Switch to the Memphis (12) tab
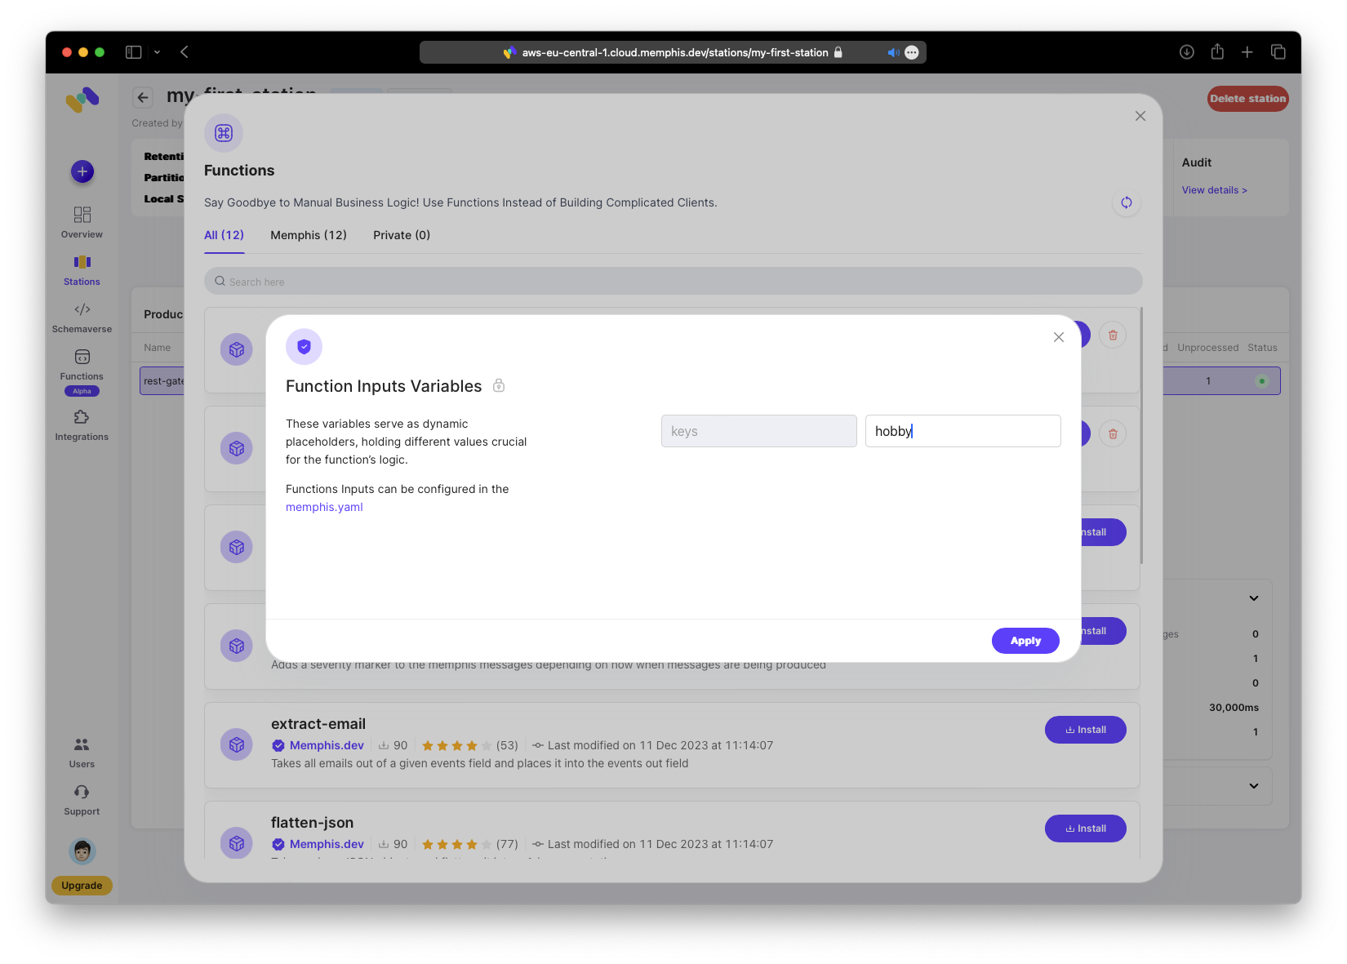Image resolution: width=1347 pixels, height=964 pixels. point(308,235)
